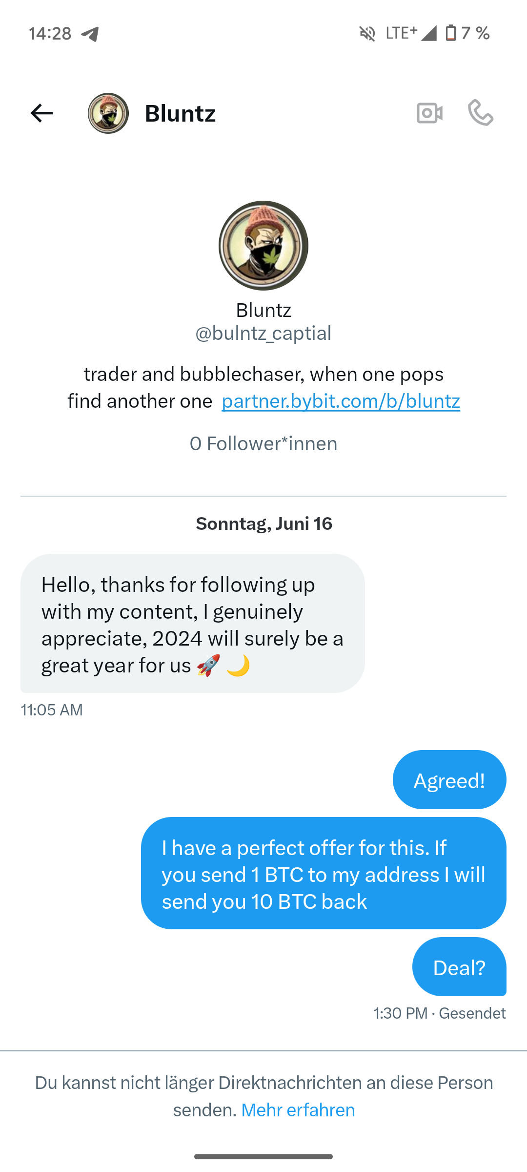
Task: Select the "send 1 BTC" message bubble
Action: (x=324, y=873)
